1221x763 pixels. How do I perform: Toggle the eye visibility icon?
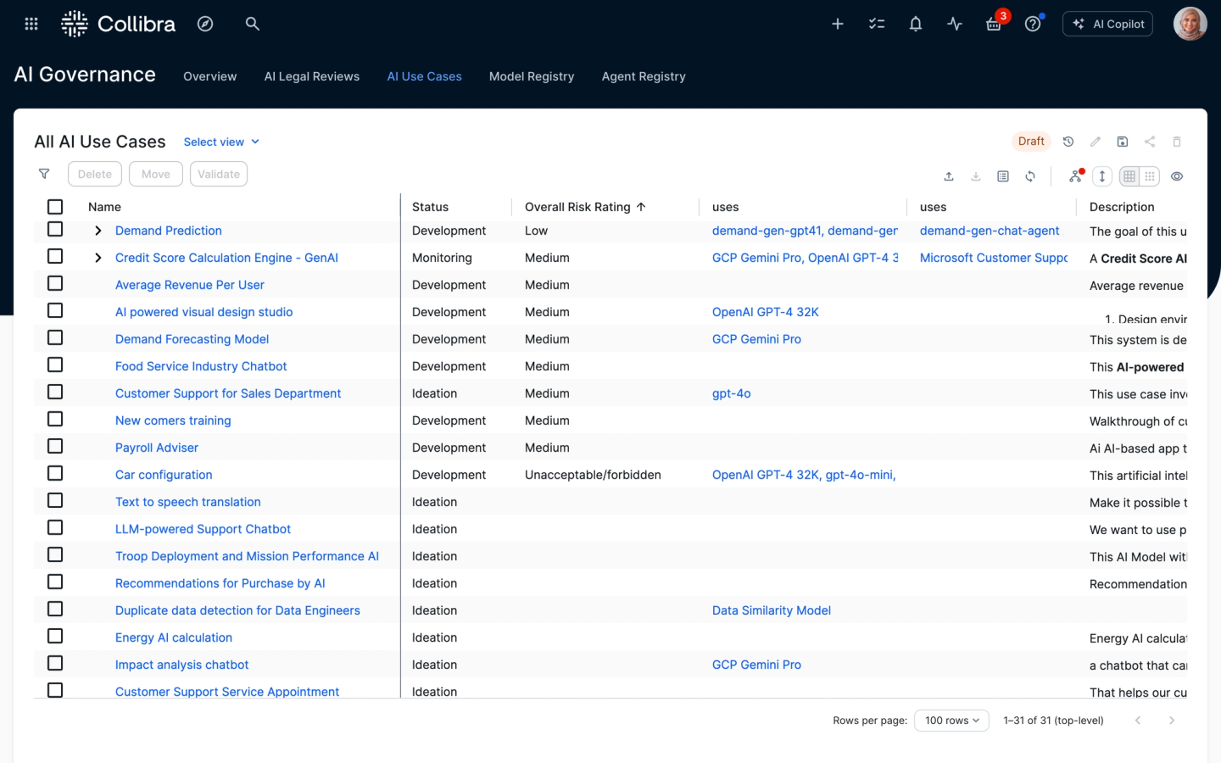click(x=1177, y=176)
